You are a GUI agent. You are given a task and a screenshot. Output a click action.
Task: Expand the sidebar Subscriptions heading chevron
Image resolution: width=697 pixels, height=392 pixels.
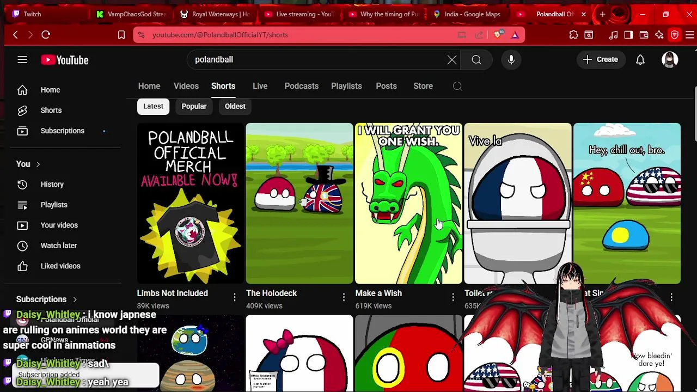click(75, 299)
